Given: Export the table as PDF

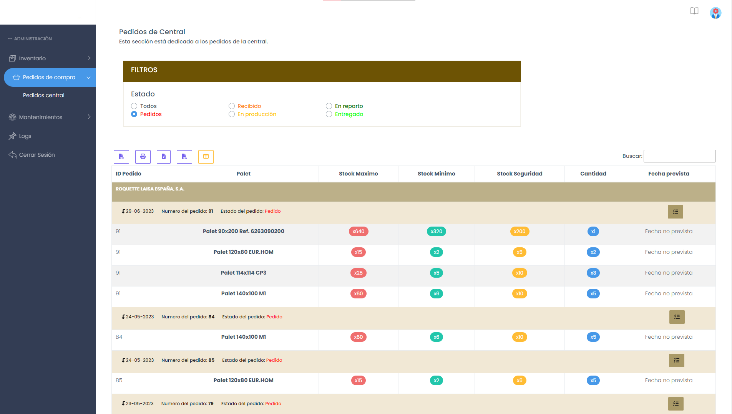Looking at the screenshot, I should [x=121, y=157].
